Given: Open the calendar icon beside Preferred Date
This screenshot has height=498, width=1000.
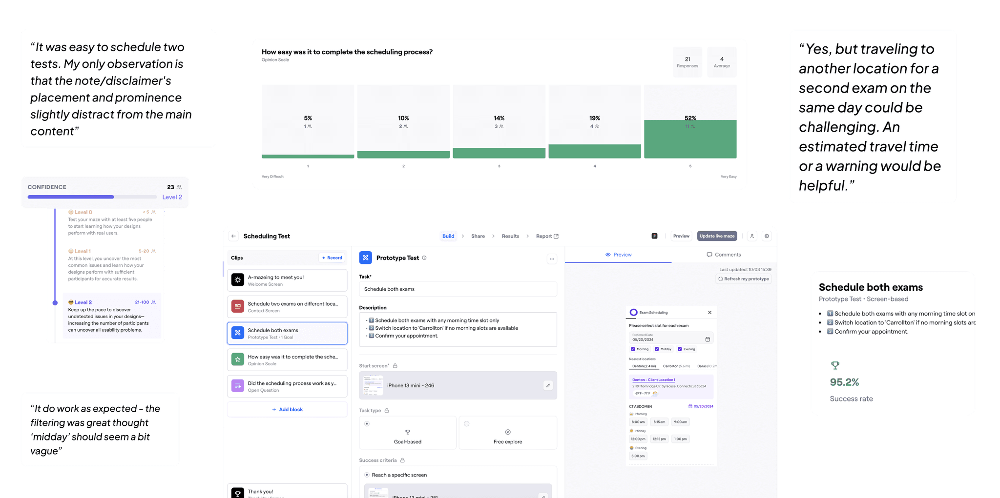Looking at the screenshot, I should pyautogui.click(x=708, y=339).
